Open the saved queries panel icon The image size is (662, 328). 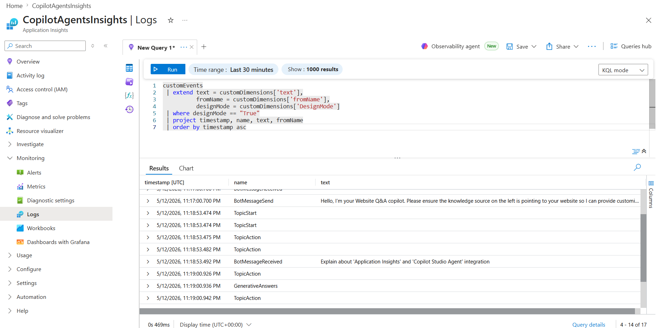click(129, 82)
